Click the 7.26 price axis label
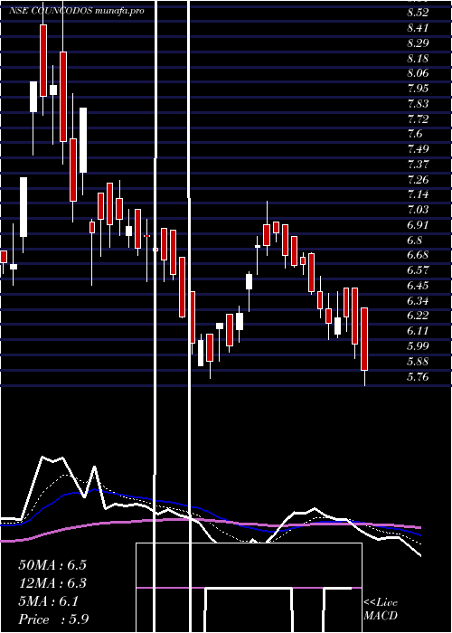This screenshot has width=452, height=633. [418, 180]
